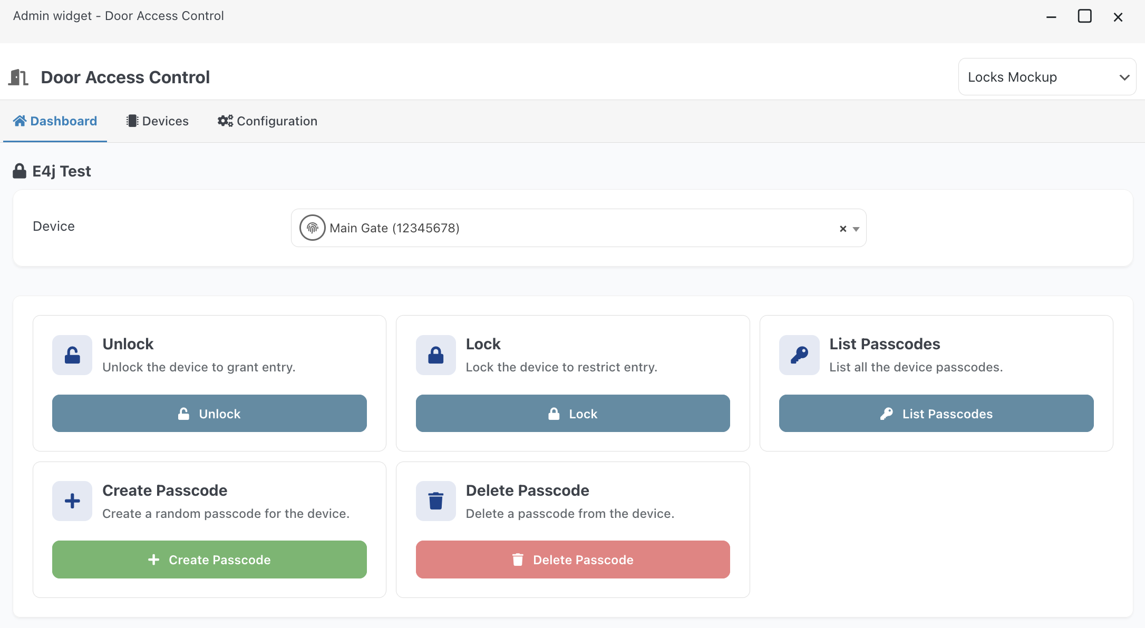Switch to the Devices tab
The height and width of the screenshot is (628, 1145).
coord(157,121)
